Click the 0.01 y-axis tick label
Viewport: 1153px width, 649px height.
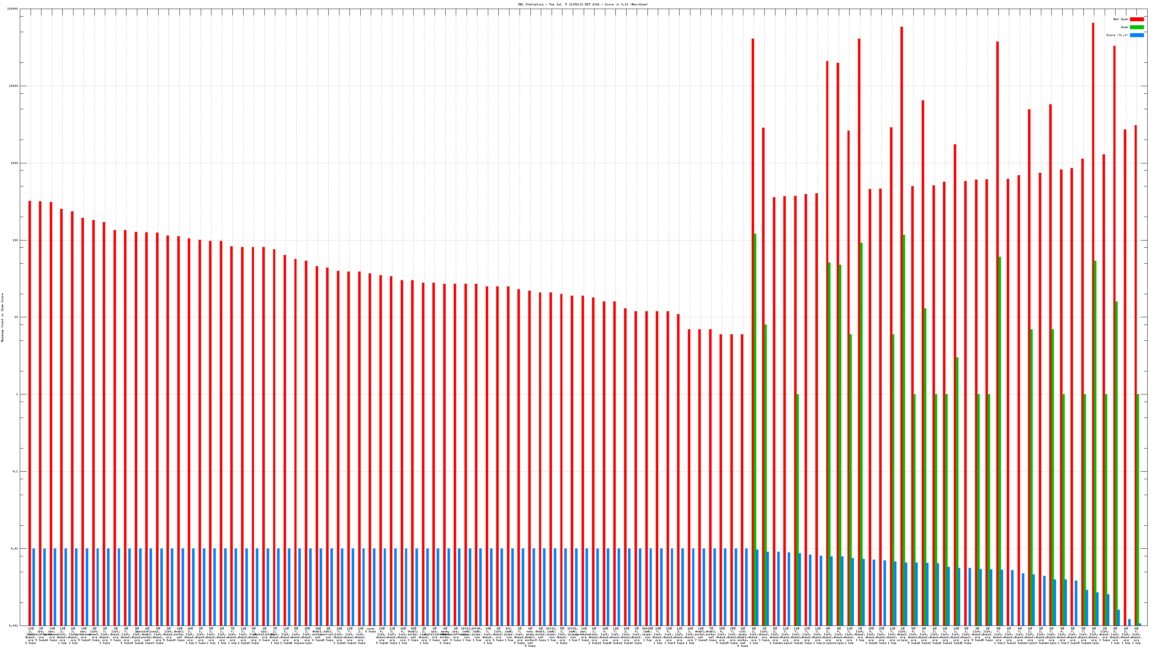pyautogui.click(x=15, y=549)
